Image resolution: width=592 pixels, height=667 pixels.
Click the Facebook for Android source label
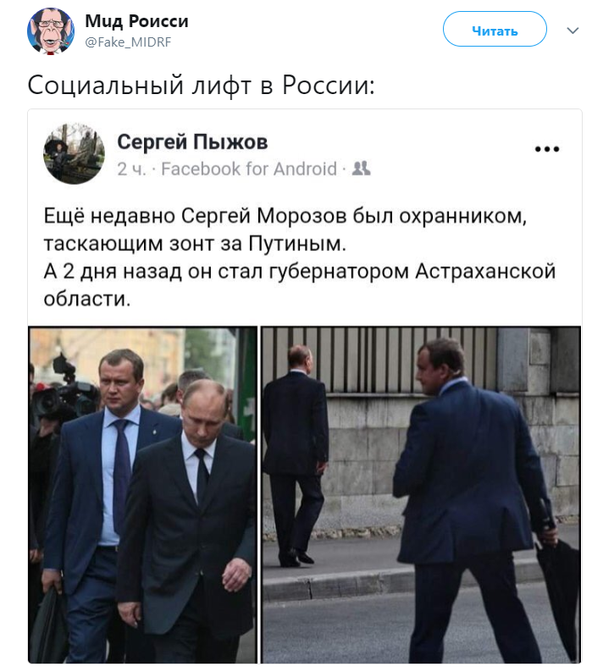point(249,169)
